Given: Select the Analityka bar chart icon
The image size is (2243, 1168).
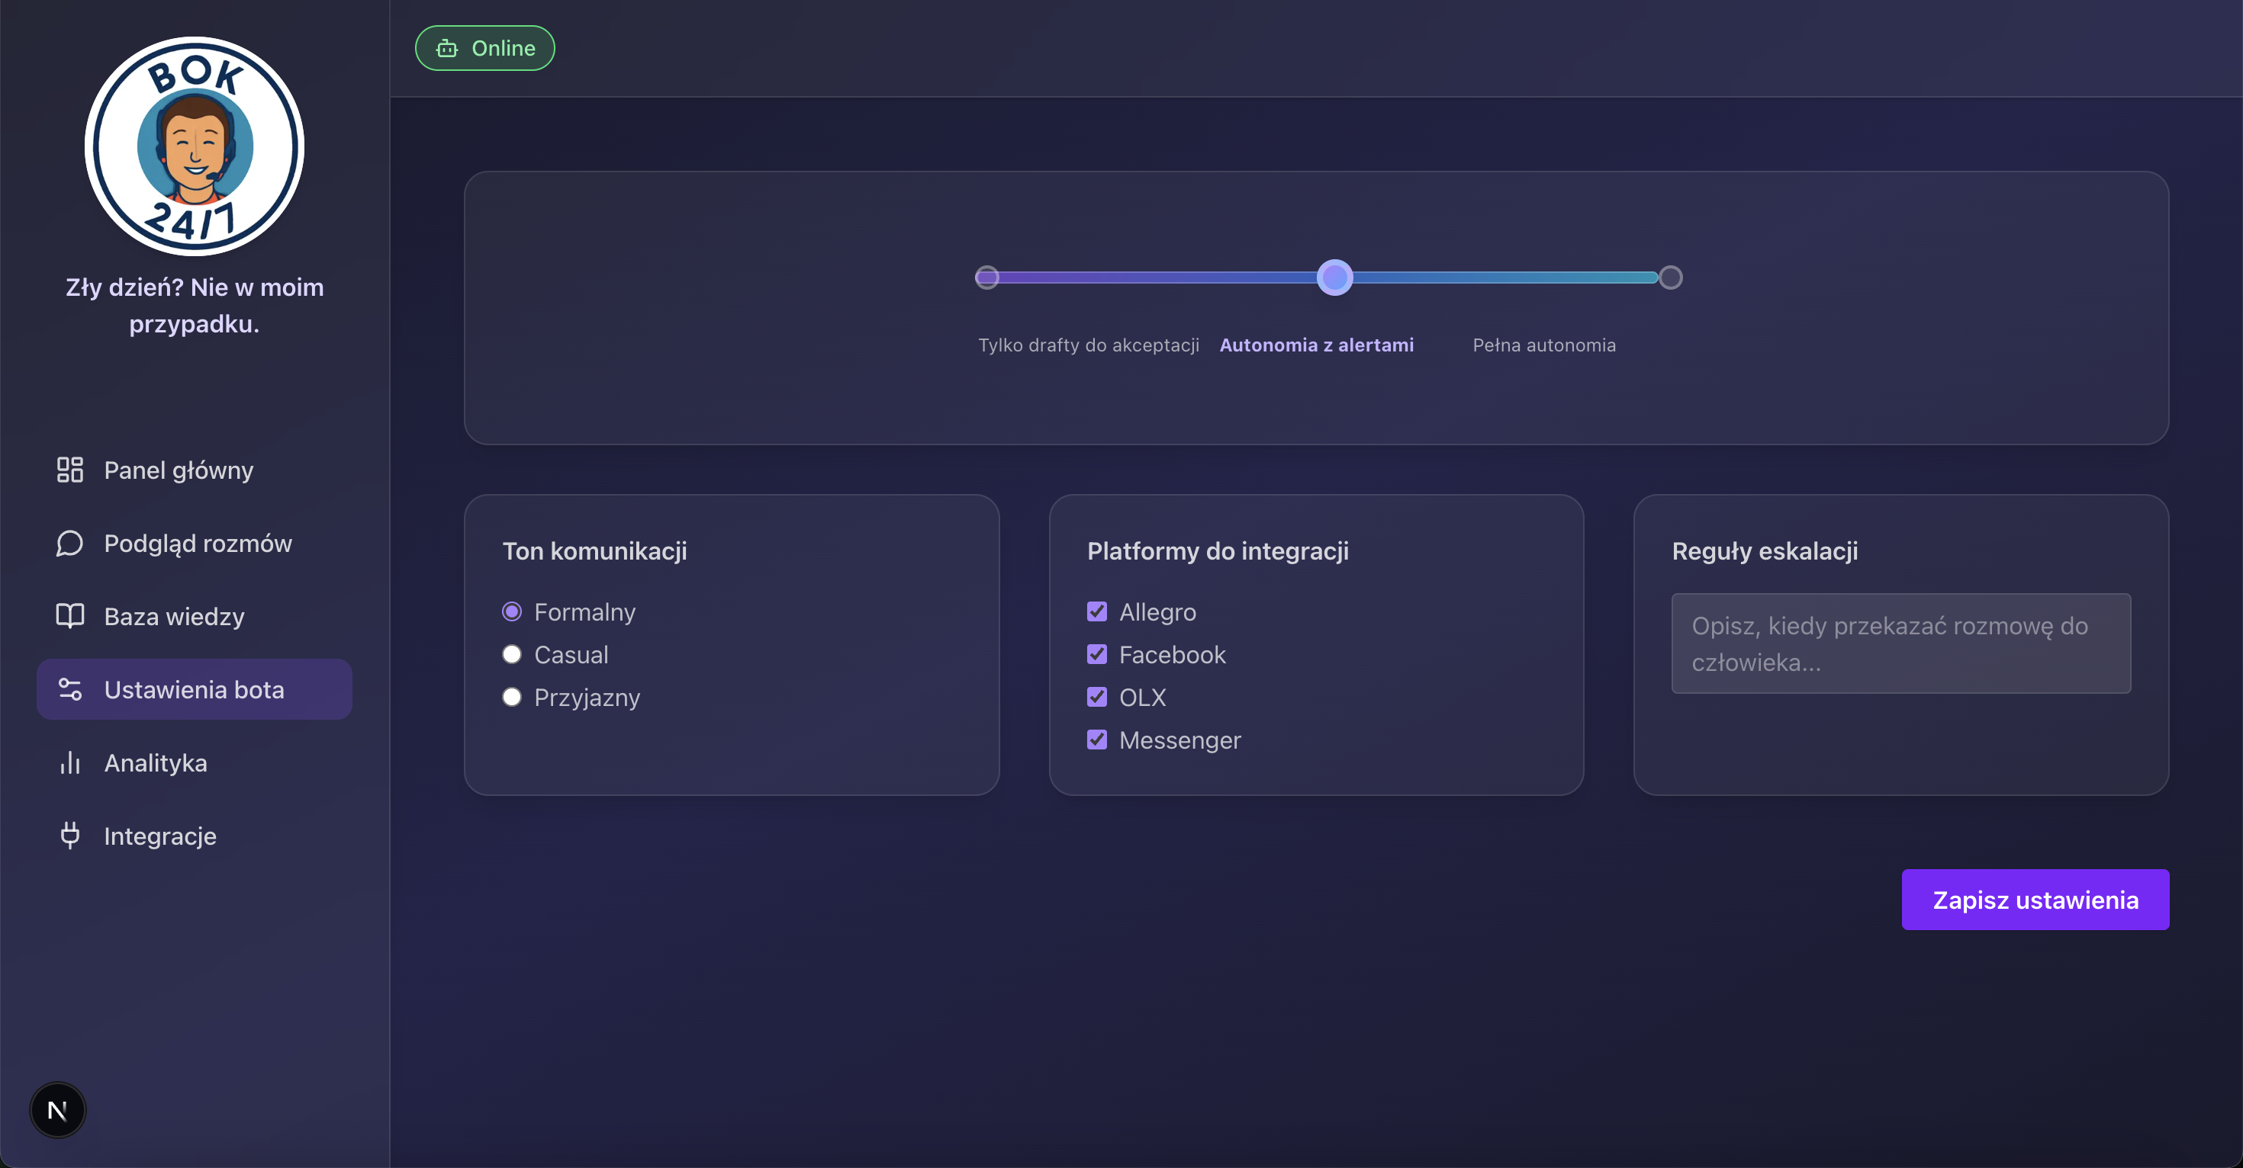Looking at the screenshot, I should 69,762.
